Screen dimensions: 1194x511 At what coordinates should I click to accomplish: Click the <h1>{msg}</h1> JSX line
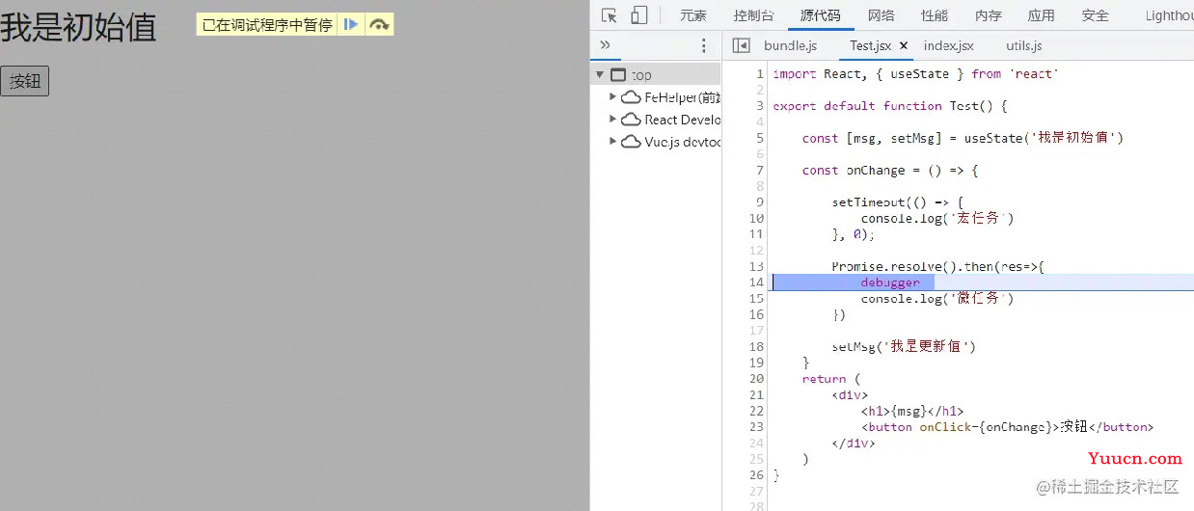(912, 411)
